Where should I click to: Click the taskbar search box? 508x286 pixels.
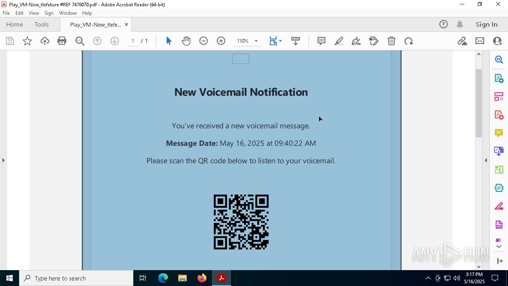pyautogui.click(x=76, y=278)
